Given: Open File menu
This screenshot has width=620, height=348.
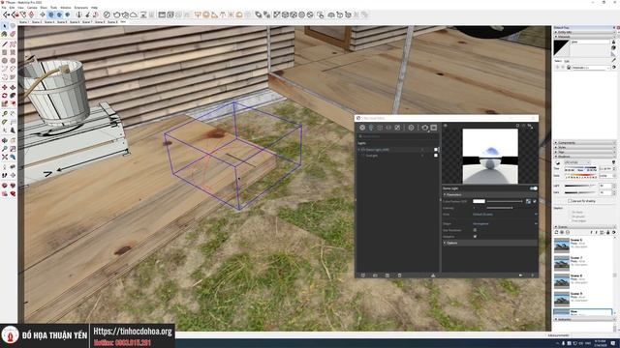Looking at the screenshot, I should tap(4, 8).
